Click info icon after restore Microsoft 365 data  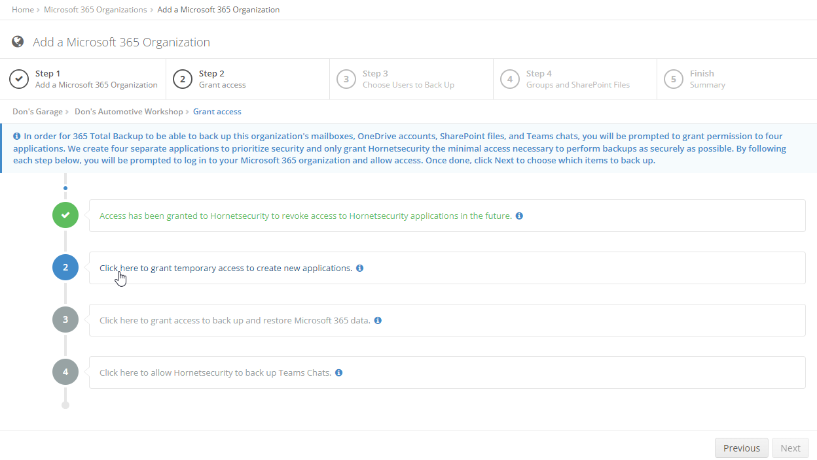pyautogui.click(x=378, y=320)
